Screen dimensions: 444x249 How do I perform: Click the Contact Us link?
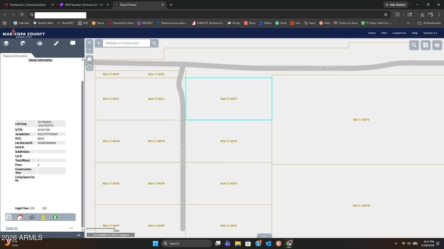pyautogui.click(x=399, y=33)
